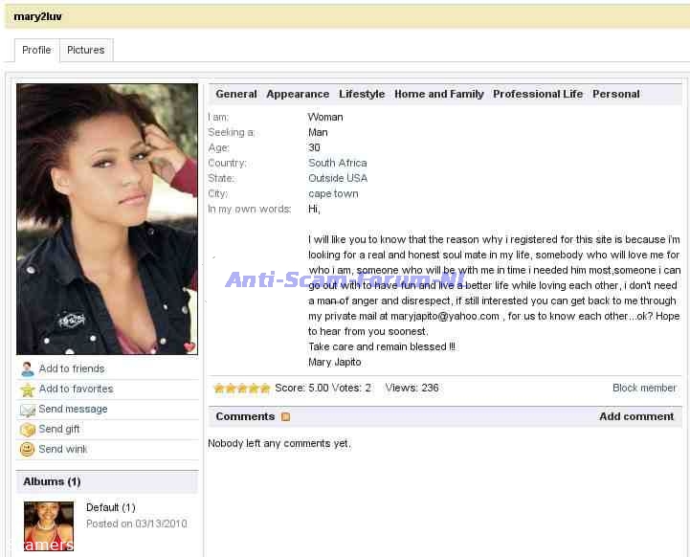Image resolution: width=690 pixels, height=557 pixels.
Task: Click the Add to favorites star icon
Action: (27, 390)
